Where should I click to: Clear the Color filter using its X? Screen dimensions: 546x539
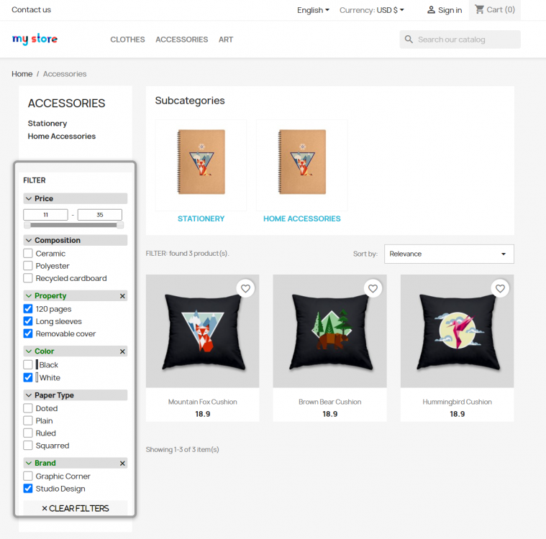click(x=122, y=351)
